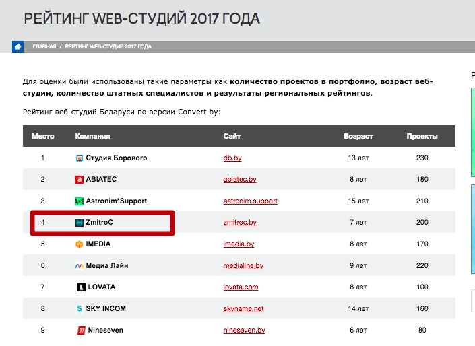Click the Convert.by rating intro line
Image resolution: width=475 pixels, height=346 pixels.
point(122,112)
